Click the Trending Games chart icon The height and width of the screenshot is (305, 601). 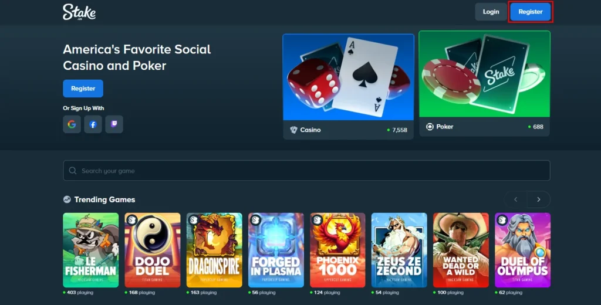pyautogui.click(x=67, y=199)
